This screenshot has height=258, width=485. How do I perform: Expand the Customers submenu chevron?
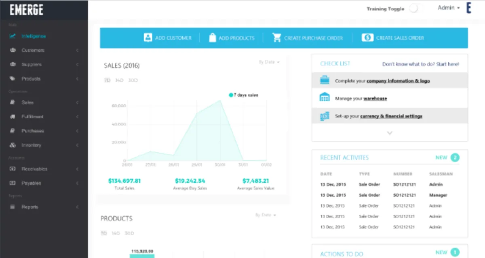77,50
